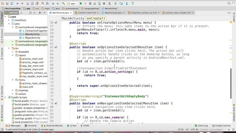Open the Run tool window
This screenshot has height=133, width=236.
(x=72, y=126)
